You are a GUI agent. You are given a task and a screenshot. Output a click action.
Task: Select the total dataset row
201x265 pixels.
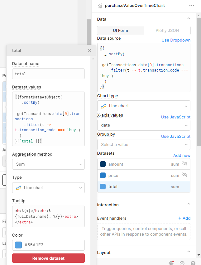coord(144,187)
